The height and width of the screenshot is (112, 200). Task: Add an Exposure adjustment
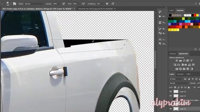coord(188,61)
